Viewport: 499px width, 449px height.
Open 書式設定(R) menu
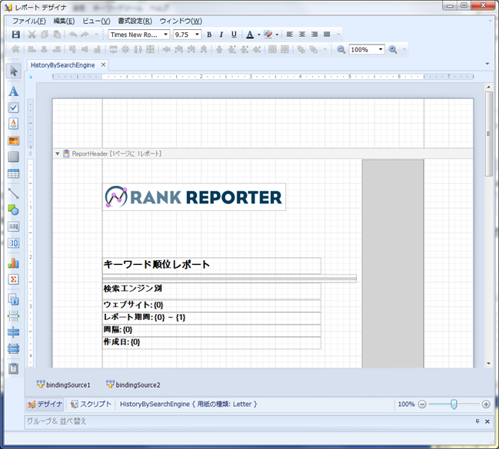pos(135,21)
